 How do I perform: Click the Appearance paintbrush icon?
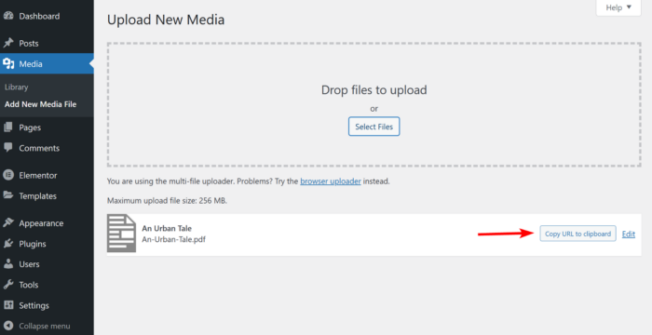click(8, 223)
